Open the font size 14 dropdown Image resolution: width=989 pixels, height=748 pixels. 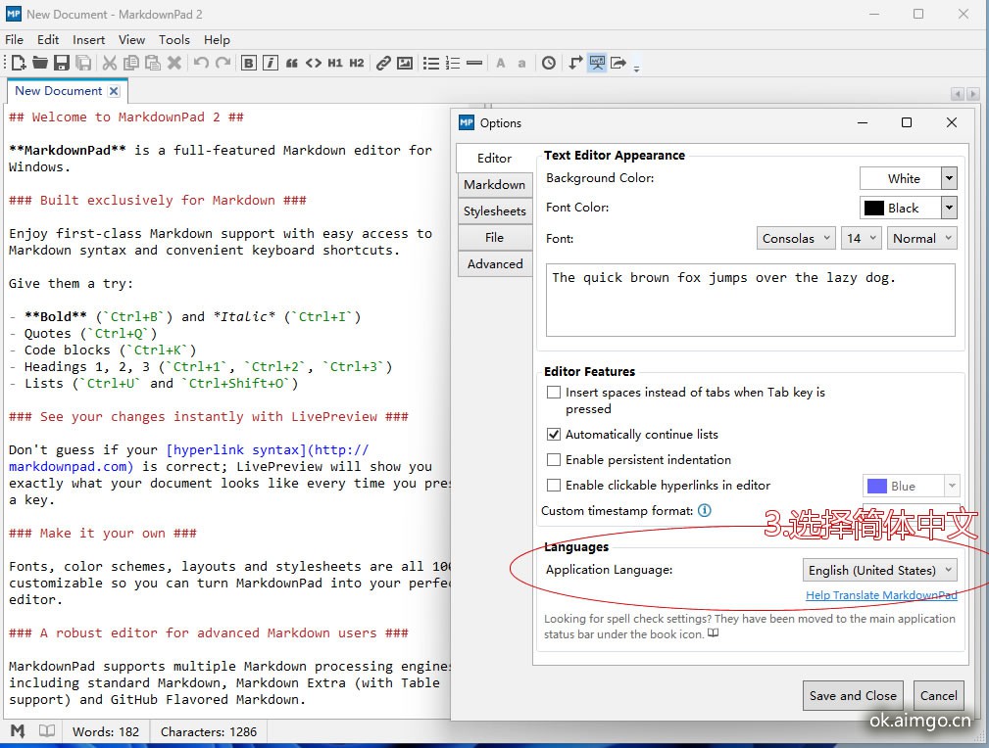(862, 238)
